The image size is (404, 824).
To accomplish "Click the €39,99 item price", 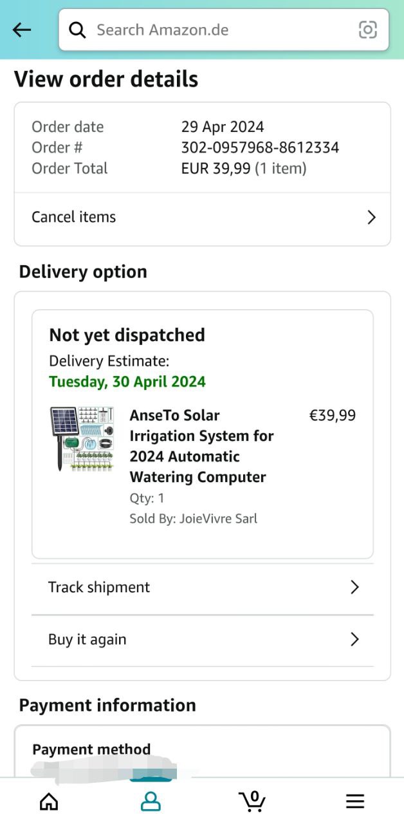I will [x=333, y=415].
